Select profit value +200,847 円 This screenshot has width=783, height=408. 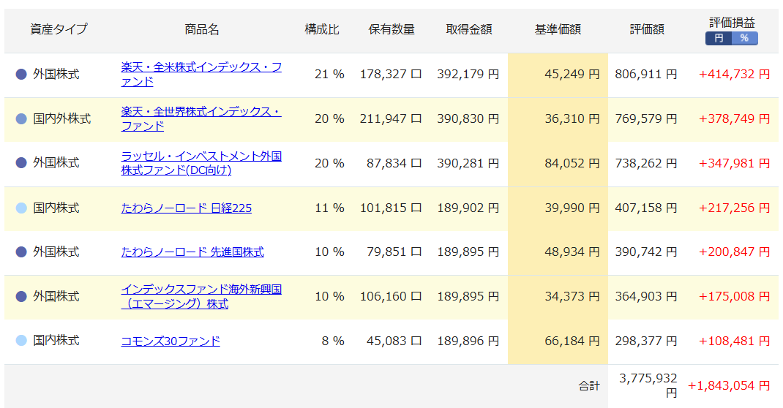734,252
